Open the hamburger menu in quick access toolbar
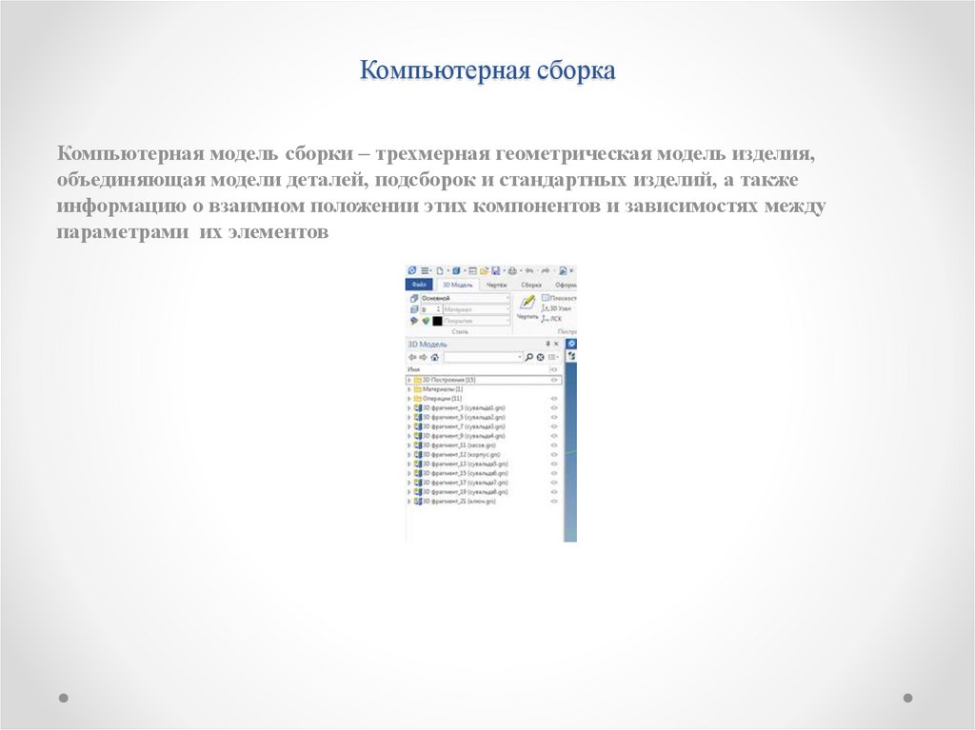The width and height of the screenshot is (975, 730). (425, 270)
